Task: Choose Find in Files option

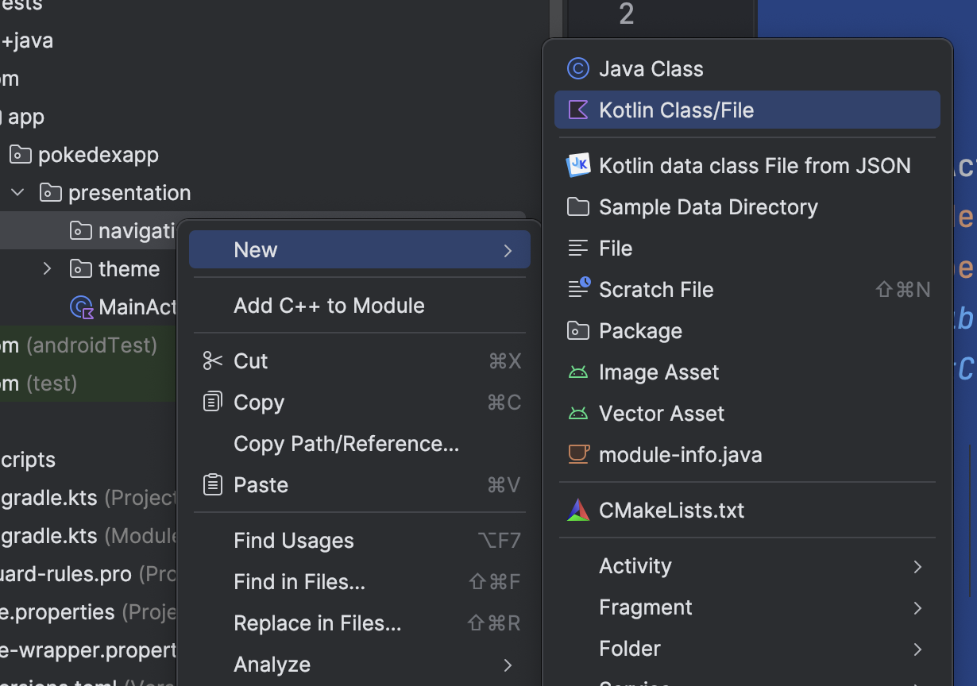Action: coord(299,582)
